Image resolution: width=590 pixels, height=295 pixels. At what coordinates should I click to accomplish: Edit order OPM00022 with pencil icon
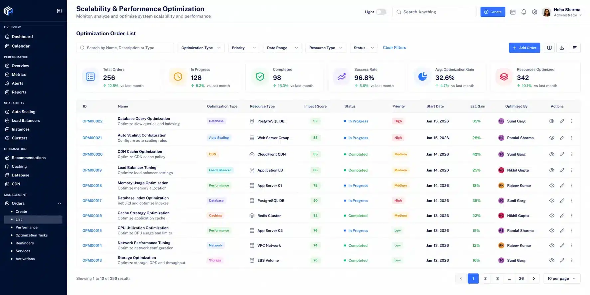[562, 121]
